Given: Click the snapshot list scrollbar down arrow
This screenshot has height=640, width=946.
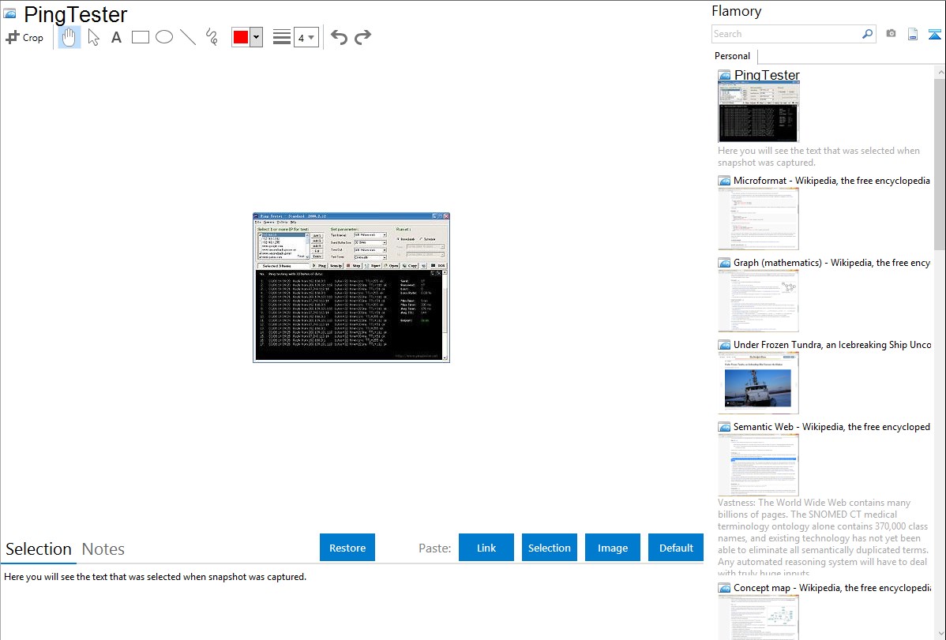Looking at the screenshot, I should [x=940, y=634].
